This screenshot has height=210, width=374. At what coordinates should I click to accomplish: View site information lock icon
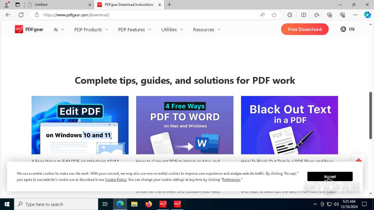click(37, 15)
